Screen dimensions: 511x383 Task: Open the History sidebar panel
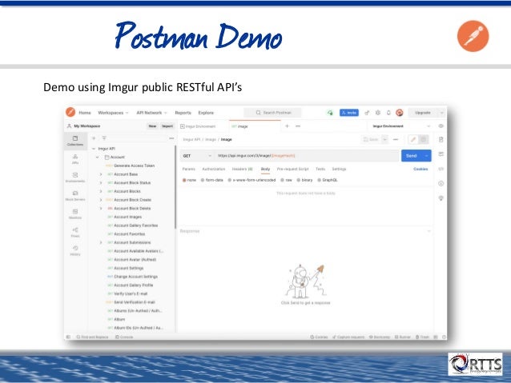(x=75, y=250)
